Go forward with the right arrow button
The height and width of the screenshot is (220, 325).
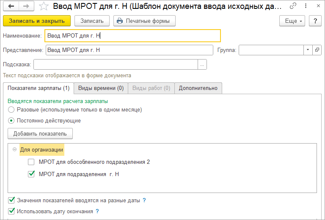click(x=27, y=6)
